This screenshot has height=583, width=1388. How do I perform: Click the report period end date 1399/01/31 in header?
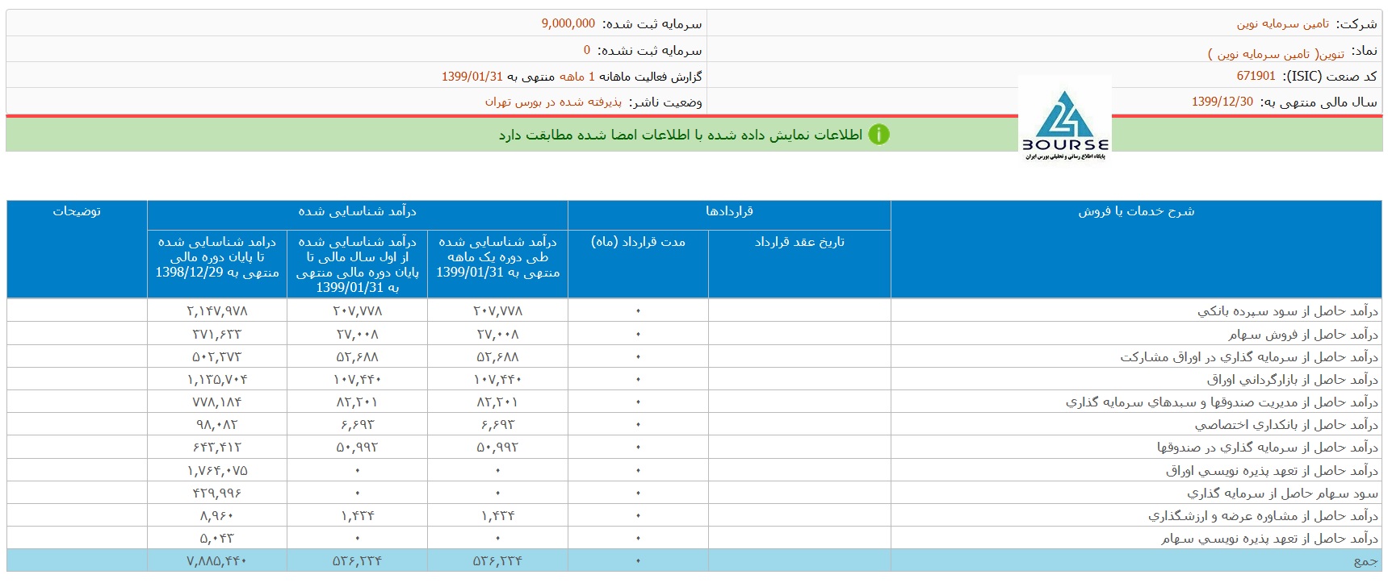click(472, 76)
